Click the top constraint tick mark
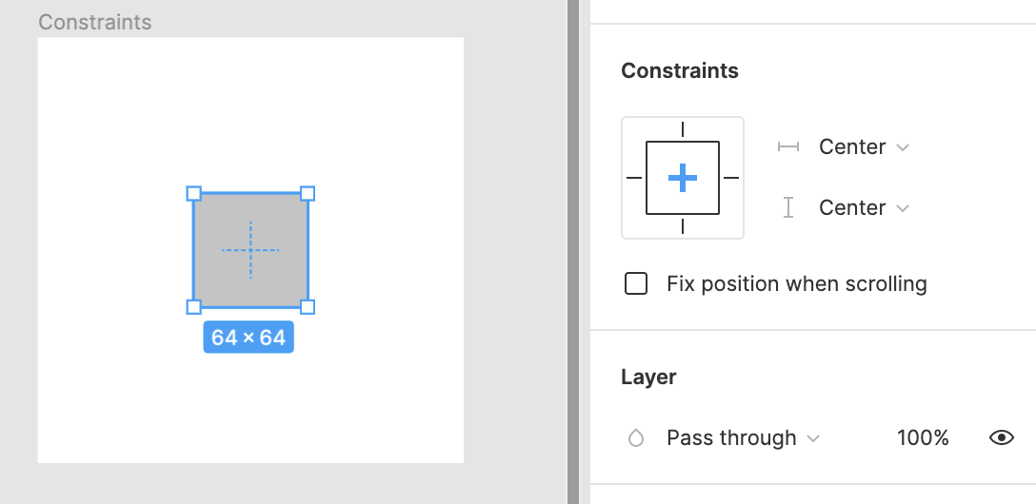The width and height of the screenshot is (1036, 504). click(x=683, y=129)
